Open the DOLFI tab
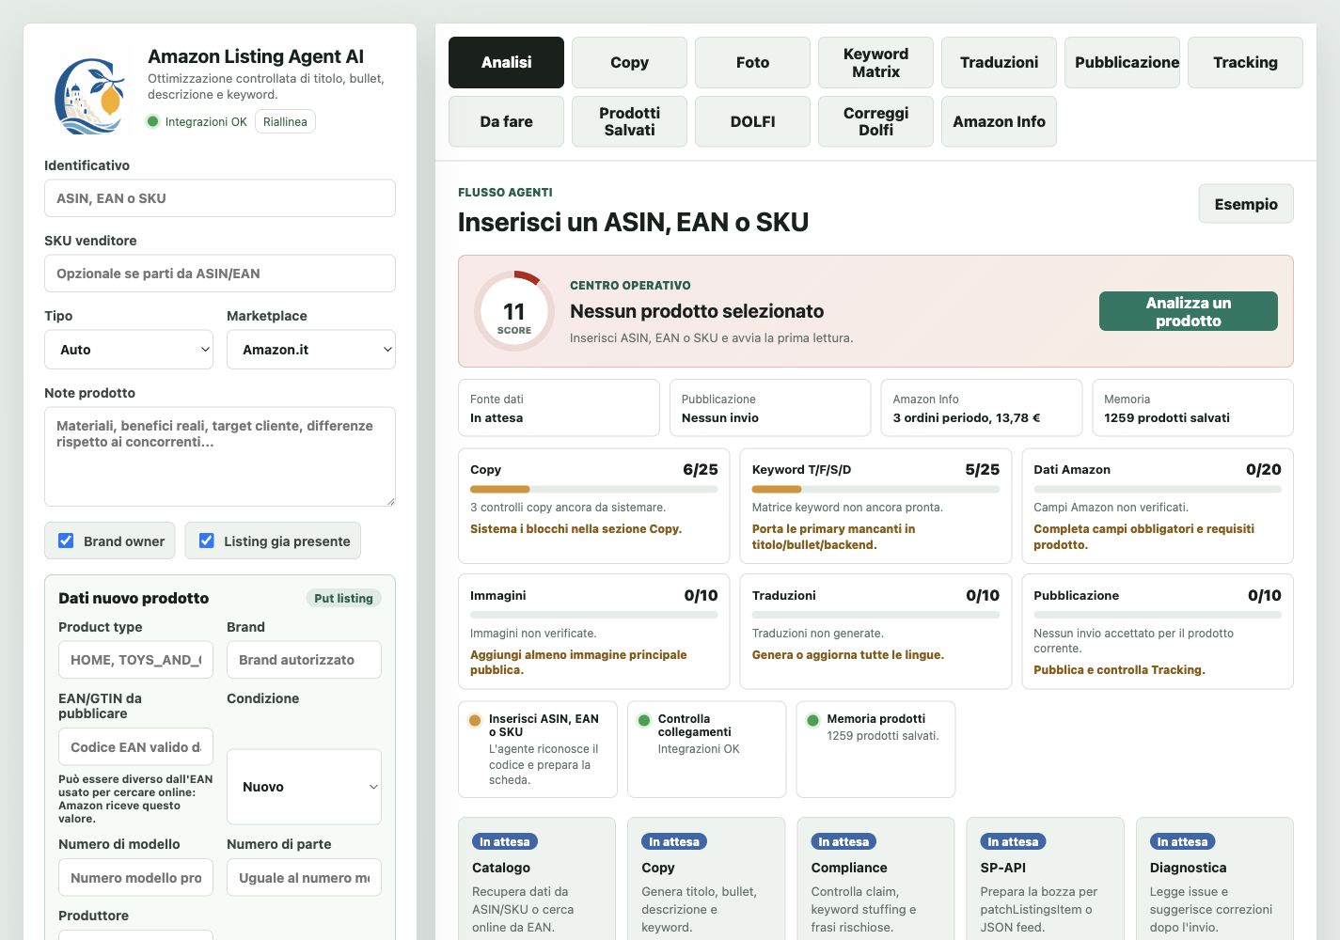 tap(752, 121)
